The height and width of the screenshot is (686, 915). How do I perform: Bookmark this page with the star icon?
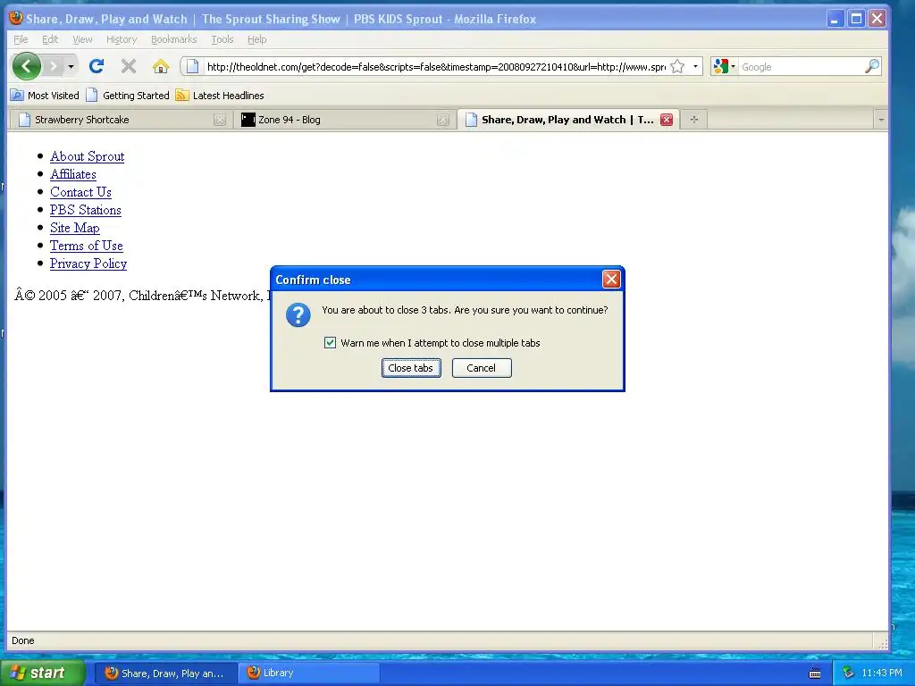677,66
